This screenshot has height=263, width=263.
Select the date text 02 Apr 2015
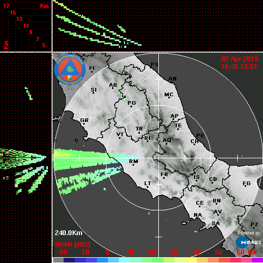(239, 59)
